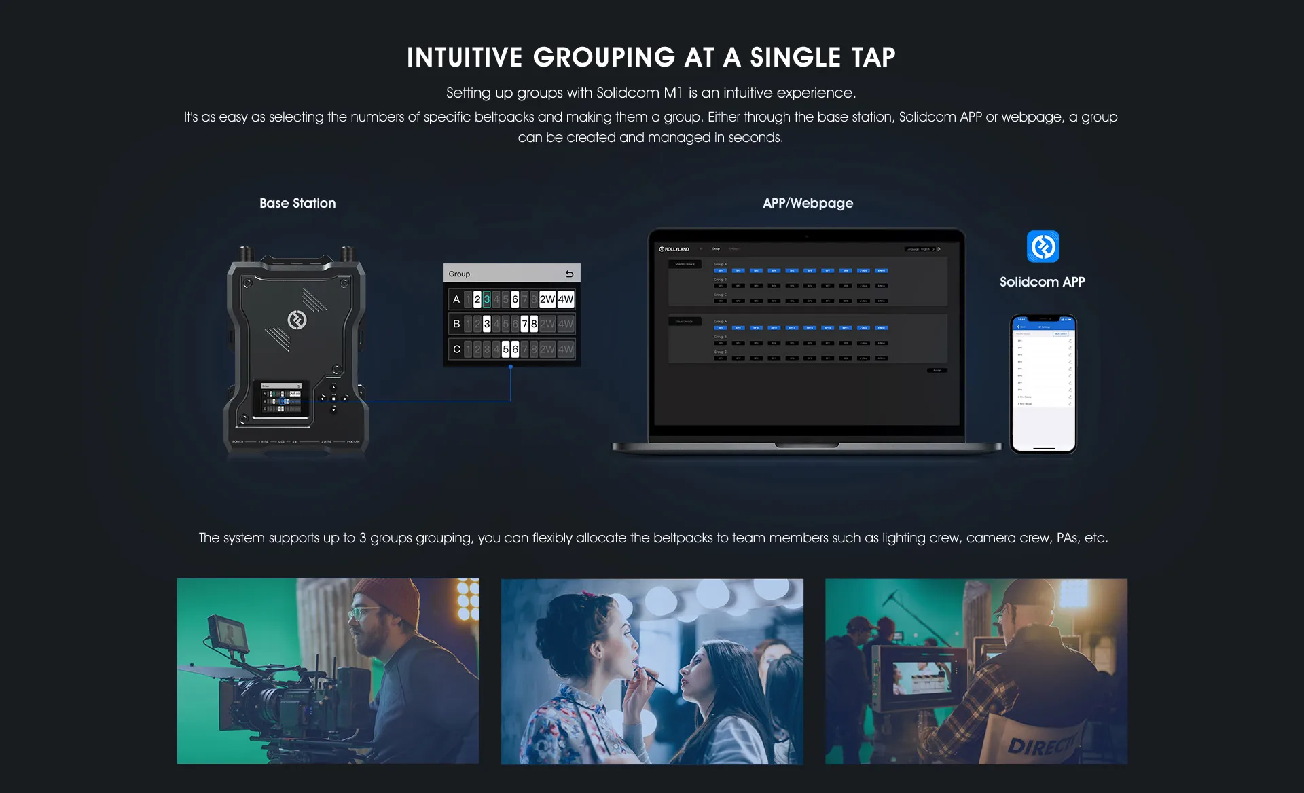Click the return arrow in Group panel
The height and width of the screenshot is (793, 1304).
(x=569, y=274)
